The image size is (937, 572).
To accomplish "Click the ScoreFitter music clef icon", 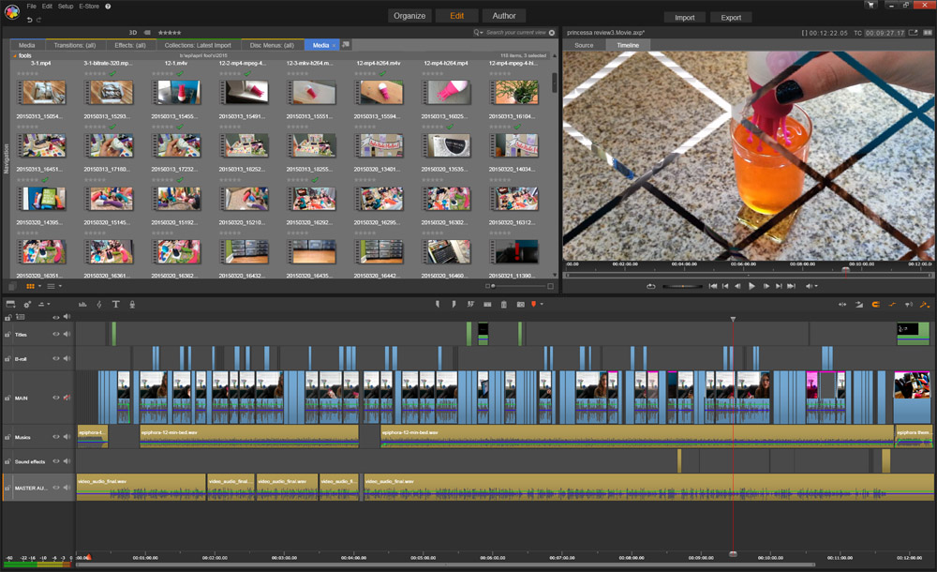I will pos(99,305).
